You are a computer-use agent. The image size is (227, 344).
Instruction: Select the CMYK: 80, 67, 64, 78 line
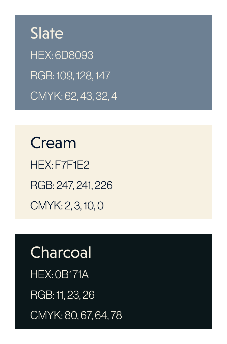point(76,315)
